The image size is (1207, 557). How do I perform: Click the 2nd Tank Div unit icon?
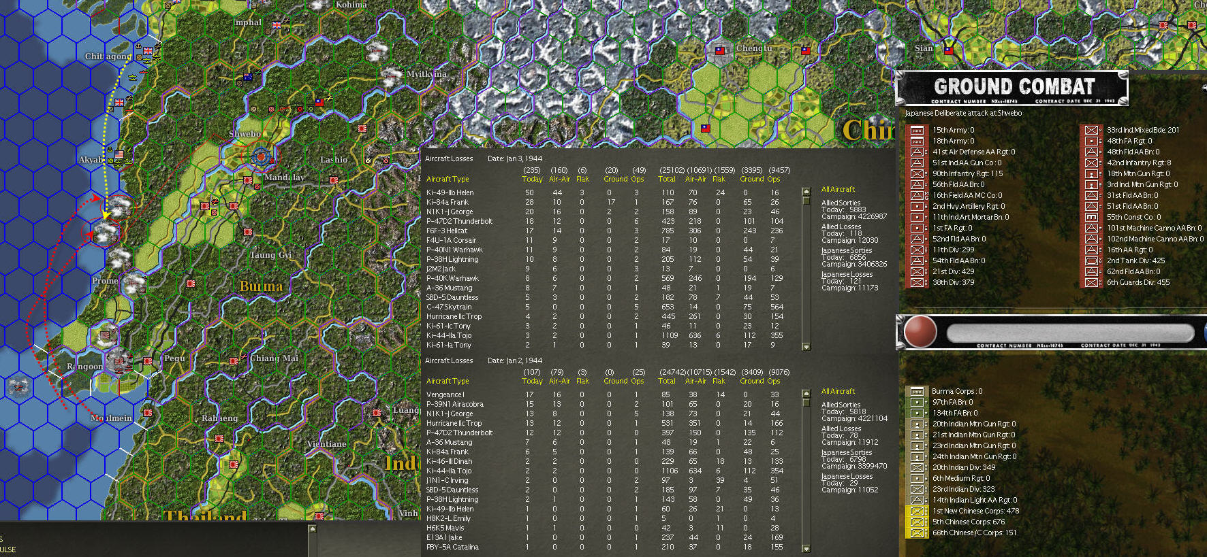point(1091,260)
